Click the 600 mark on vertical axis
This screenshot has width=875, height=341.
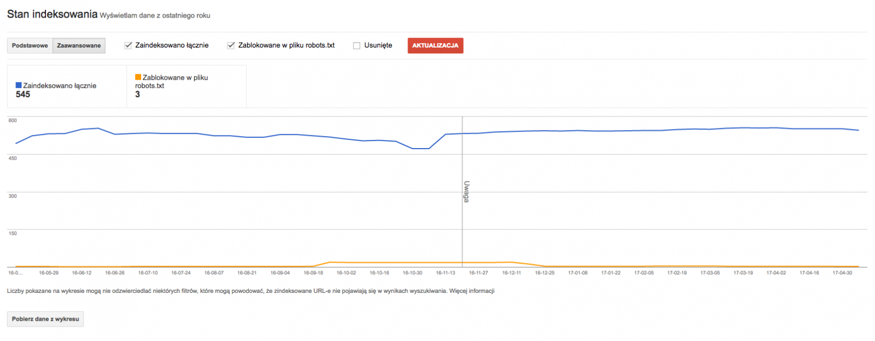click(x=12, y=119)
